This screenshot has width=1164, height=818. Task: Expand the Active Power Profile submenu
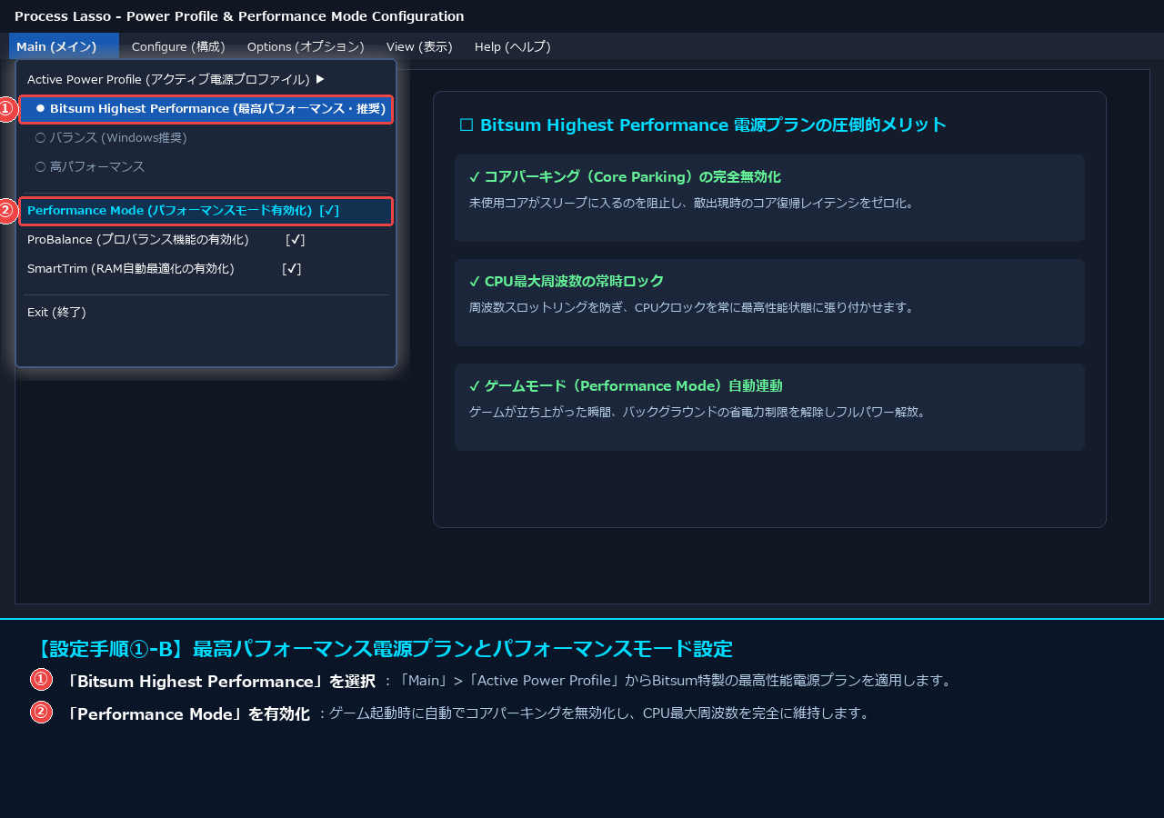[x=206, y=79]
